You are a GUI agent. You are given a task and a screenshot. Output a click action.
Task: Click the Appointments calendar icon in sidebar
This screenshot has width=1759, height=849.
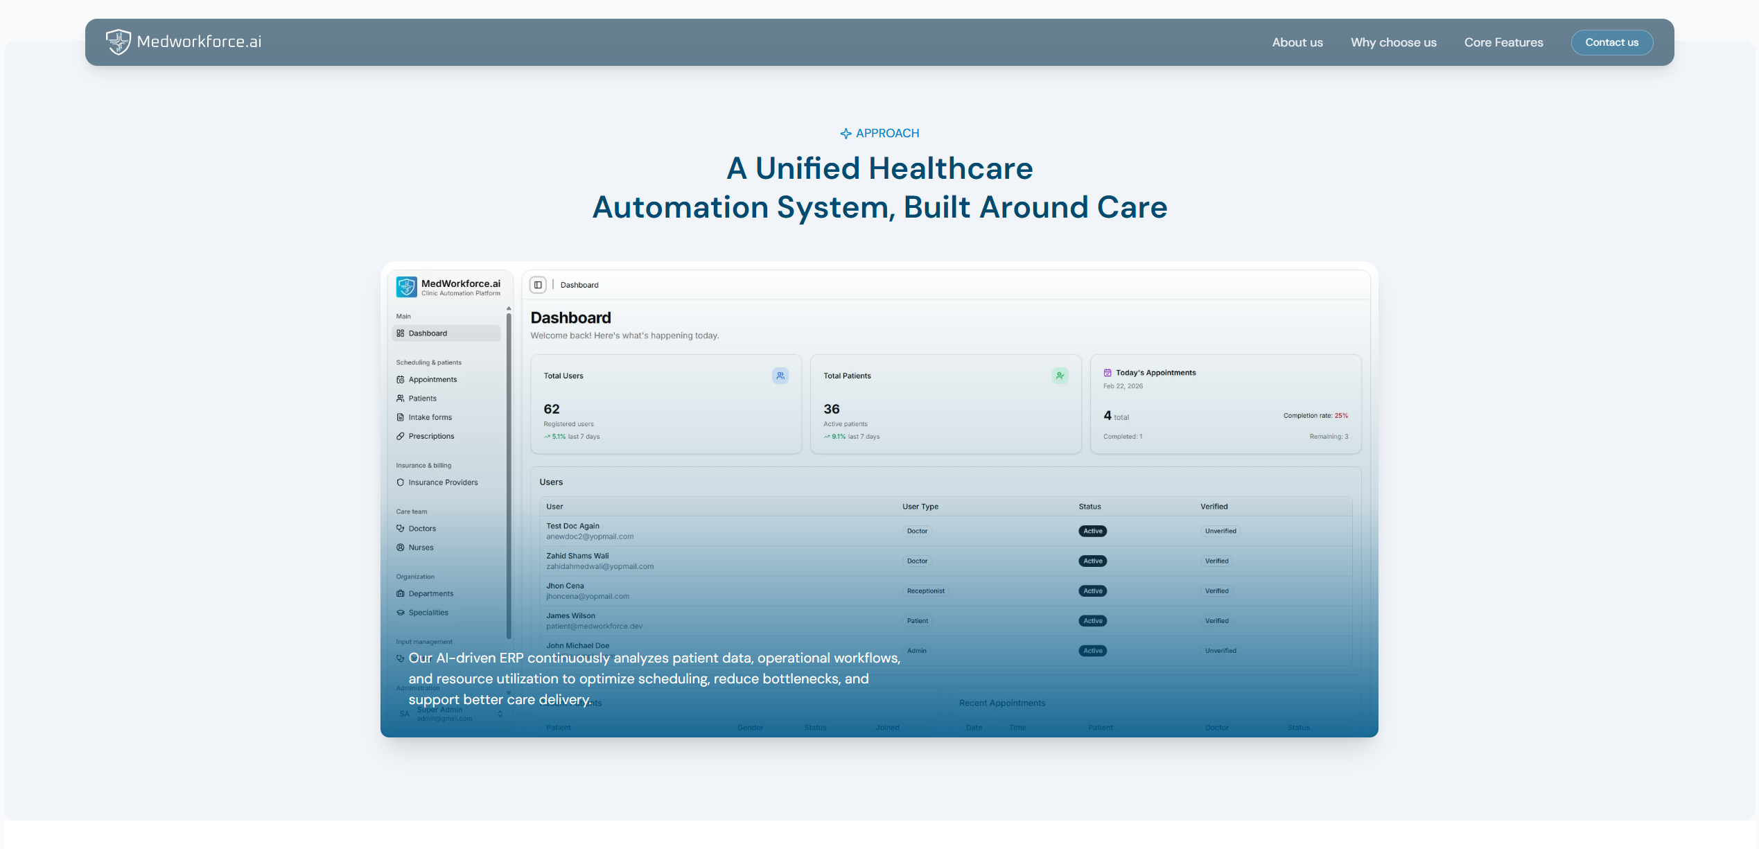[x=400, y=380]
